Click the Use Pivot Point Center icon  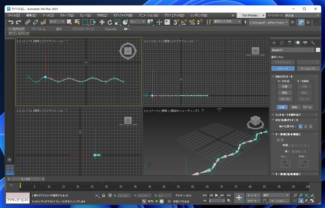[x=150, y=22]
